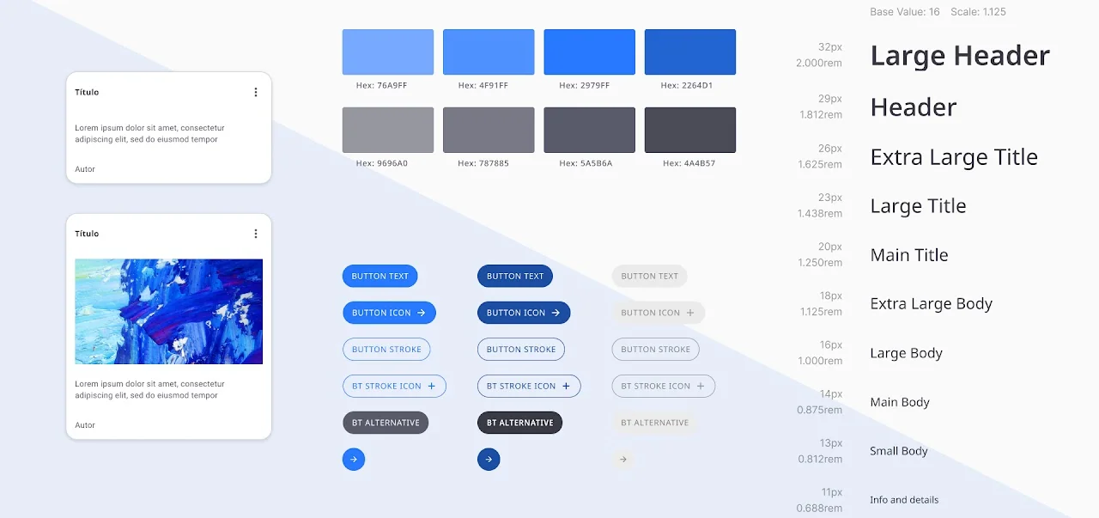The width and height of the screenshot is (1099, 518).
Task: Select the 2264D1 dark blue swatch
Action: click(690, 52)
